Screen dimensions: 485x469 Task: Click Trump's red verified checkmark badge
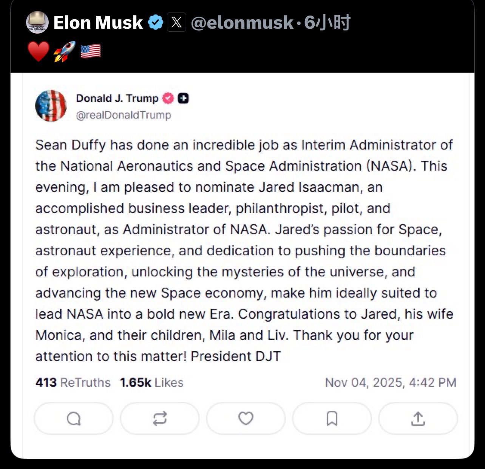[168, 98]
